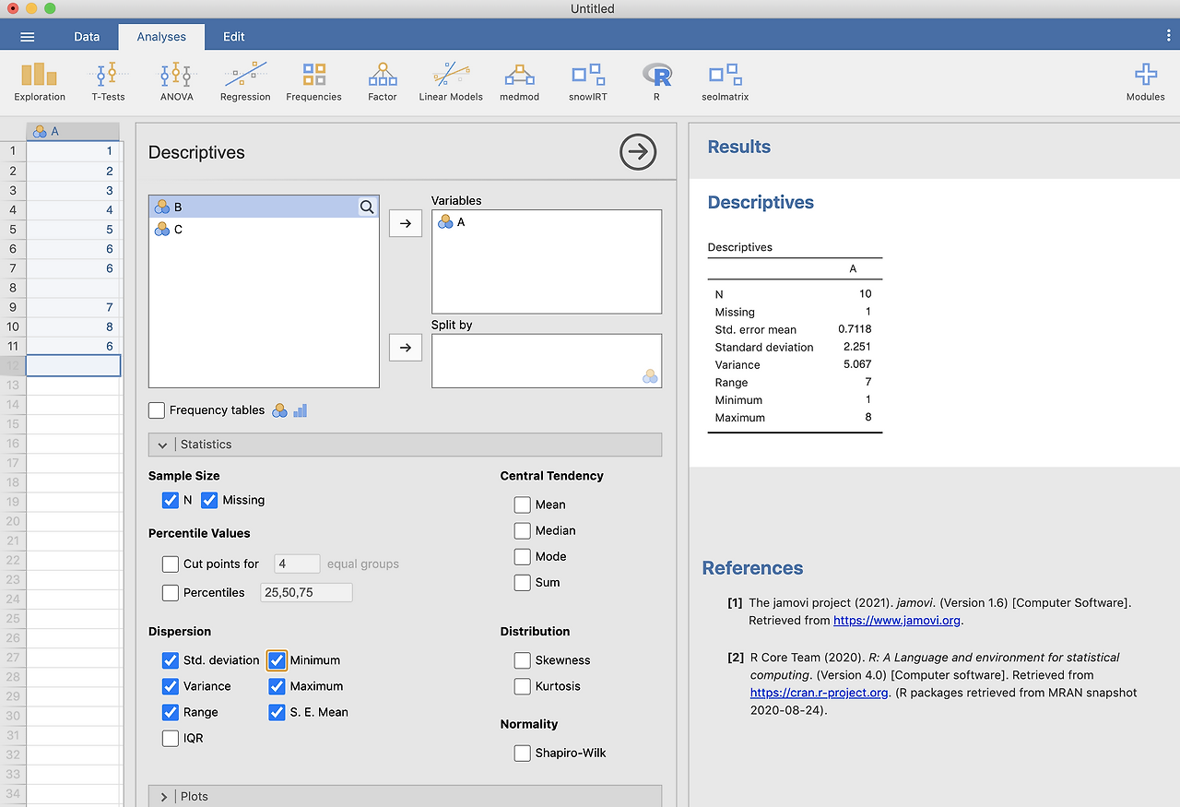Uncheck the Range checkbox

(170, 712)
